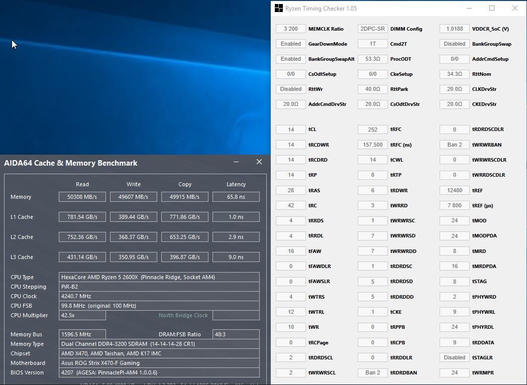Viewport: 527px width, 385px height.
Task: Click L3 Cache Latency 9.0 ns
Action: coord(236,258)
